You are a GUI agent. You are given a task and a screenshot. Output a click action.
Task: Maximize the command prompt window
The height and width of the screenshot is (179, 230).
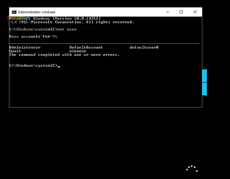(x=181, y=12)
